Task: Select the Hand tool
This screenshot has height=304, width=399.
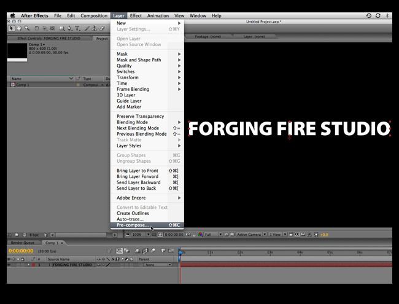Action: point(19,28)
